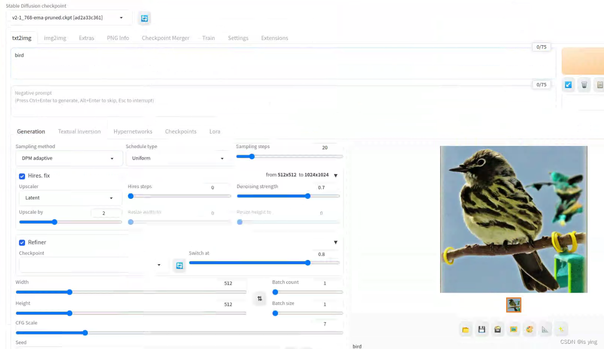Save image as zip archive icon
Image resolution: width=604 pixels, height=349 pixels.
coord(497,329)
